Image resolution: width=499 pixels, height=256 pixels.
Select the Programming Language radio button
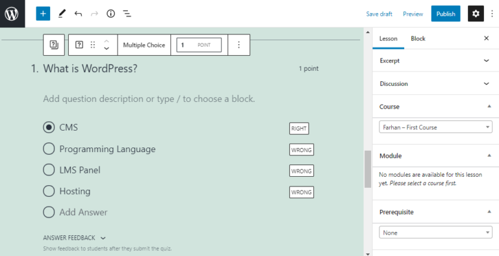point(49,149)
